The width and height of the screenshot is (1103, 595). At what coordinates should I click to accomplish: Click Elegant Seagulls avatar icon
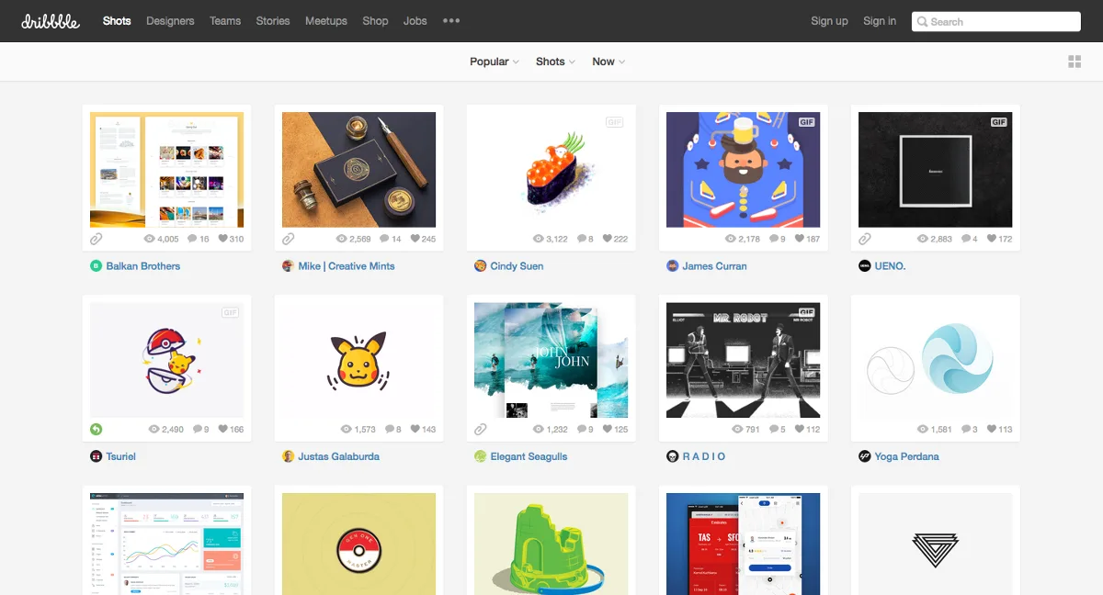[480, 456]
